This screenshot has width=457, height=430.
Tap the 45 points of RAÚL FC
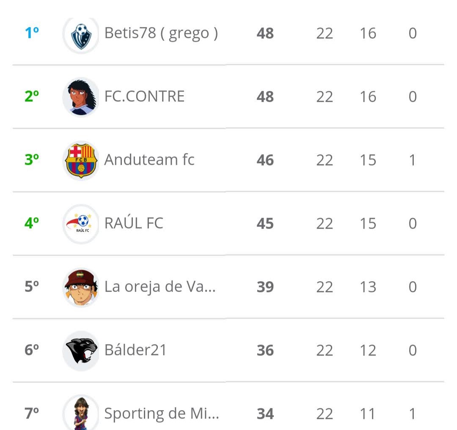[x=265, y=224]
